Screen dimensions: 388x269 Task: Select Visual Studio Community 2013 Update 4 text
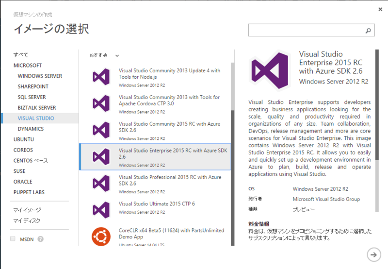tap(169, 74)
